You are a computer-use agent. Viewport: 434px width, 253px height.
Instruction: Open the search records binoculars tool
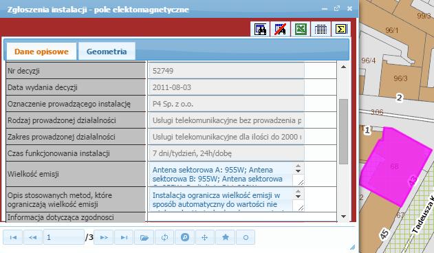pyautogui.click(x=260, y=29)
